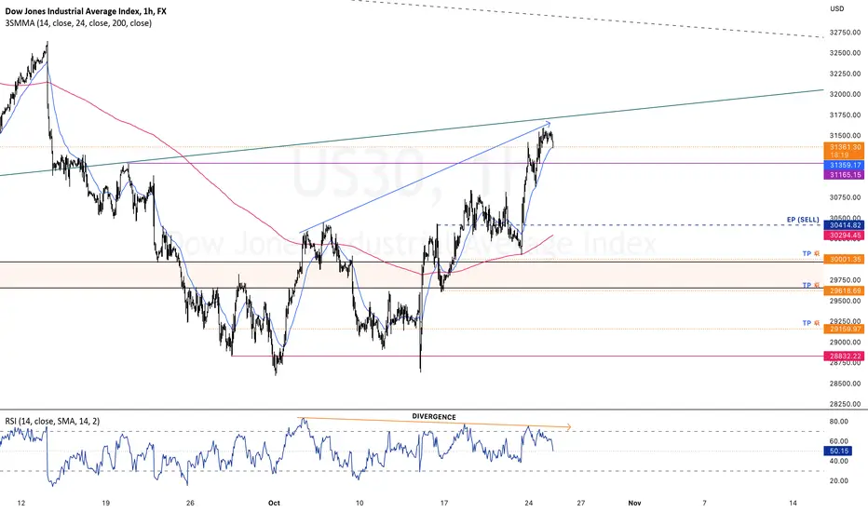Viewport: 868px width, 512px height.
Task: Click the 24 date on time axis
Action: pos(529,503)
